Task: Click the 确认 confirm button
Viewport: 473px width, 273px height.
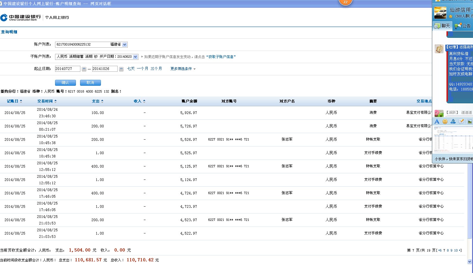Action: (65, 83)
